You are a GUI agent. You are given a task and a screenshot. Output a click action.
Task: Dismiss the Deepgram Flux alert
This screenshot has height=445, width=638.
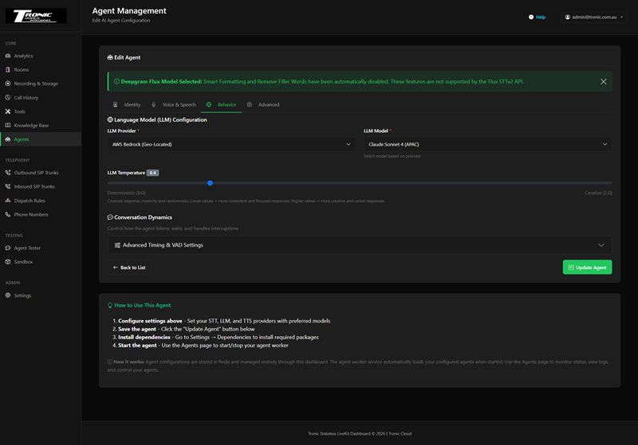coord(604,82)
